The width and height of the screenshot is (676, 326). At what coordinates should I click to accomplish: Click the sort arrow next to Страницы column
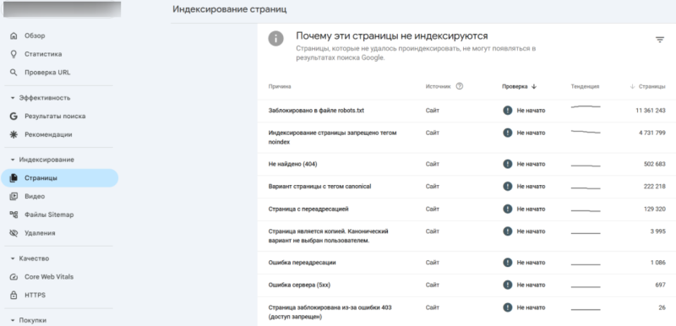point(632,86)
